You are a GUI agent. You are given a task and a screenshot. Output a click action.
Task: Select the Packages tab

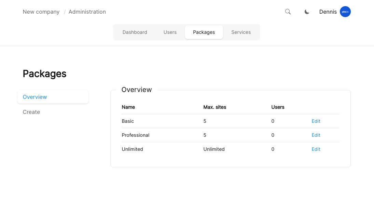pyautogui.click(x=204, y=32)
